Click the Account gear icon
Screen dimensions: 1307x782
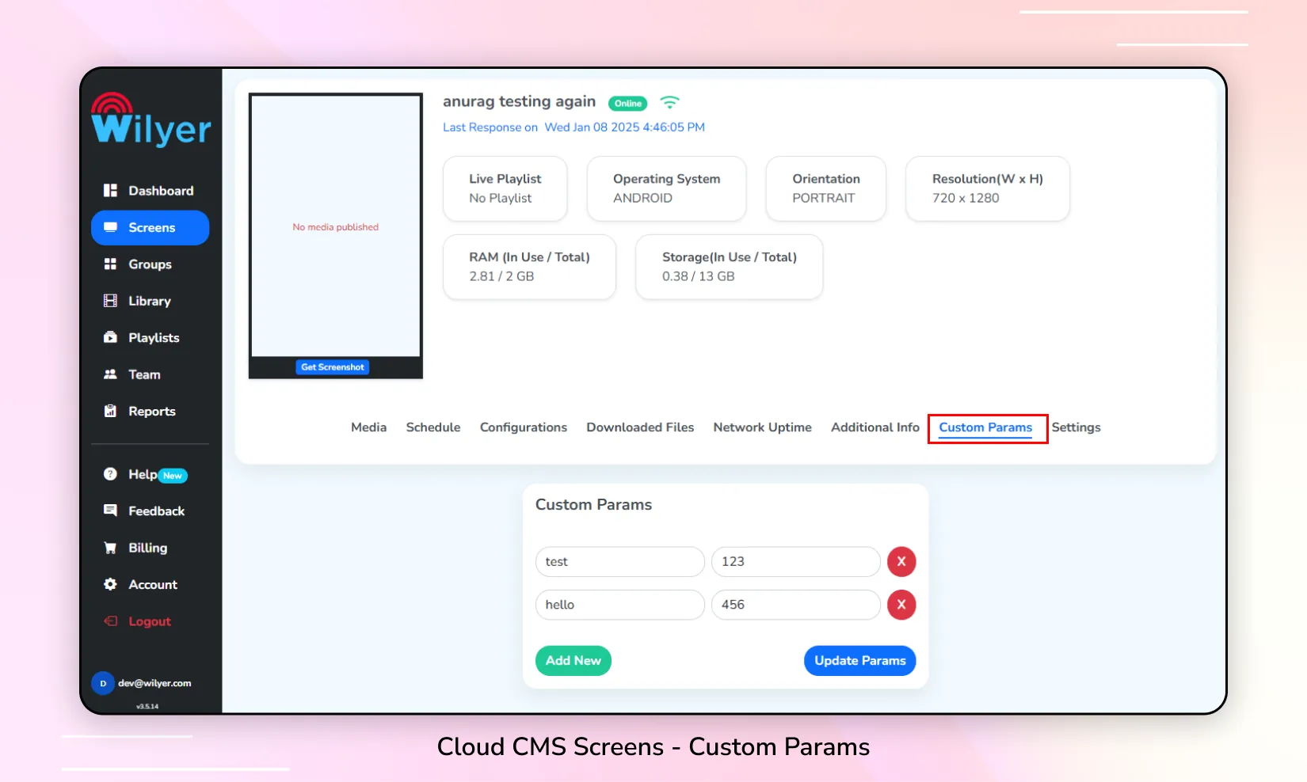coord(110,584)
